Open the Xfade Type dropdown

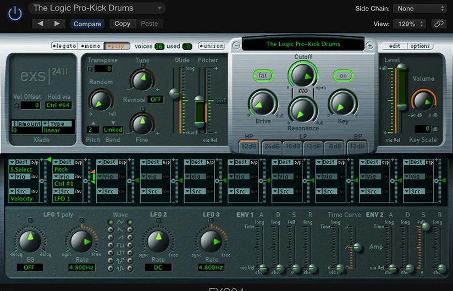coord(57,124)
